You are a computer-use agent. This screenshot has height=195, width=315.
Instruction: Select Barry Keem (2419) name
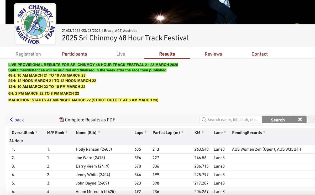(x=93, y=166)
